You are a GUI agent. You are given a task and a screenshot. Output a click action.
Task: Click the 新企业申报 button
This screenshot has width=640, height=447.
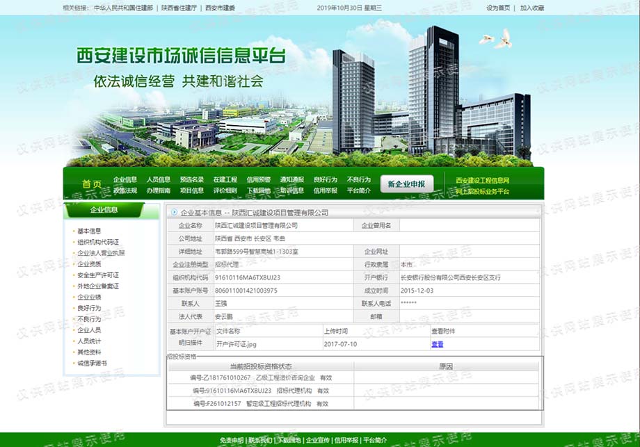(406, 184)
